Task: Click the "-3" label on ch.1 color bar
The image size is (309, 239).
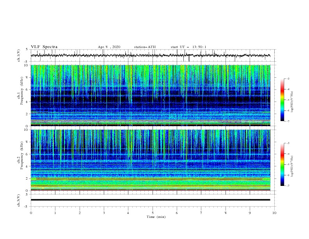Action: coord(288,78)
